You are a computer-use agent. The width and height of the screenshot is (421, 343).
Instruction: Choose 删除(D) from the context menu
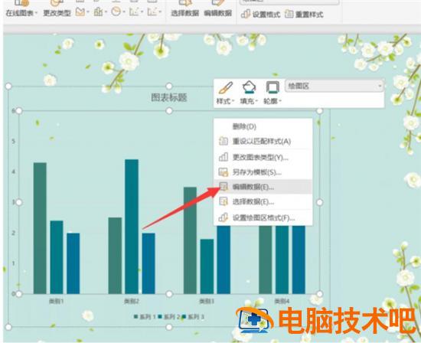(263, 126)
